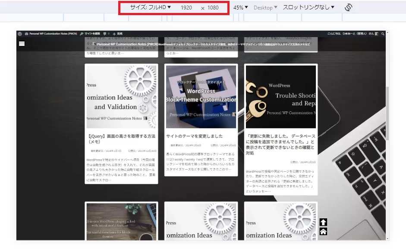The height and width of the screenshot is (249, 406).
Task: Click the all-in-one WordPress plugin desk thumbnail
Action: pos(121,222)
